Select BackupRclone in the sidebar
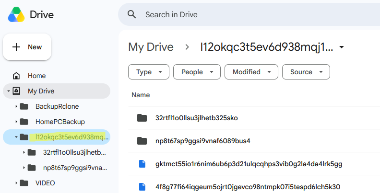Image resolution: width=380 pixels, height=193 pixels. coord(57,106)
